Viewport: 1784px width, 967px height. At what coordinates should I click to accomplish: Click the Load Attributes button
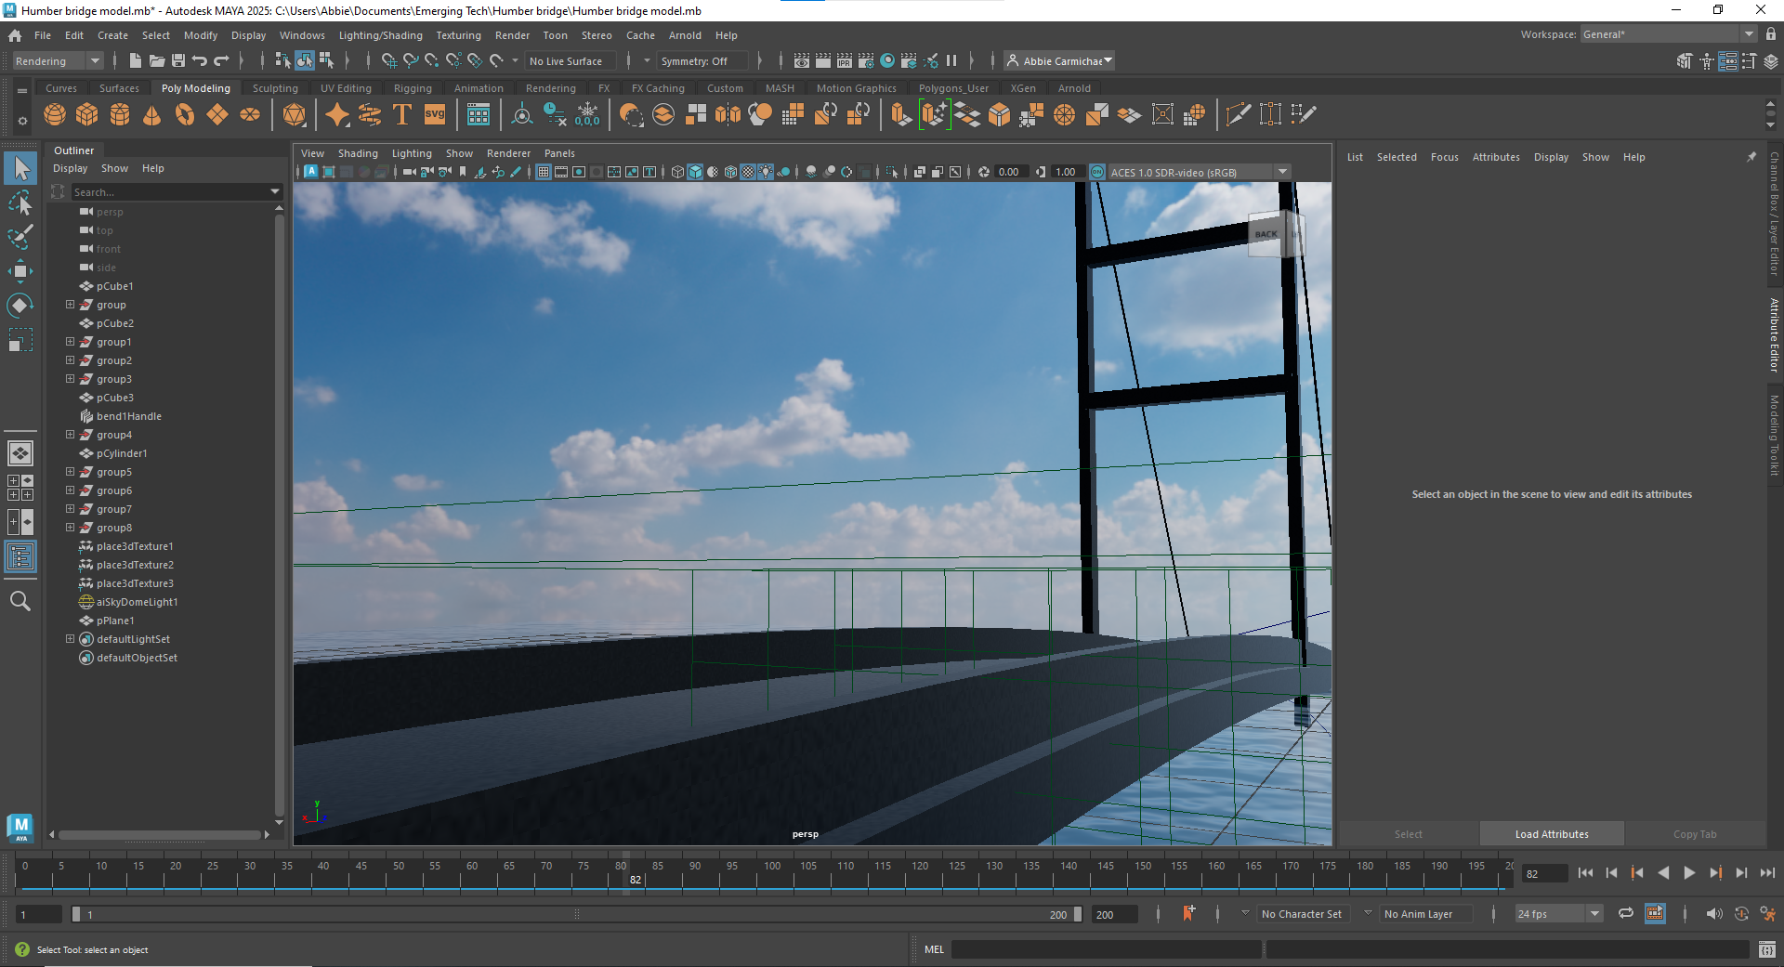(x=1552, y=834)
